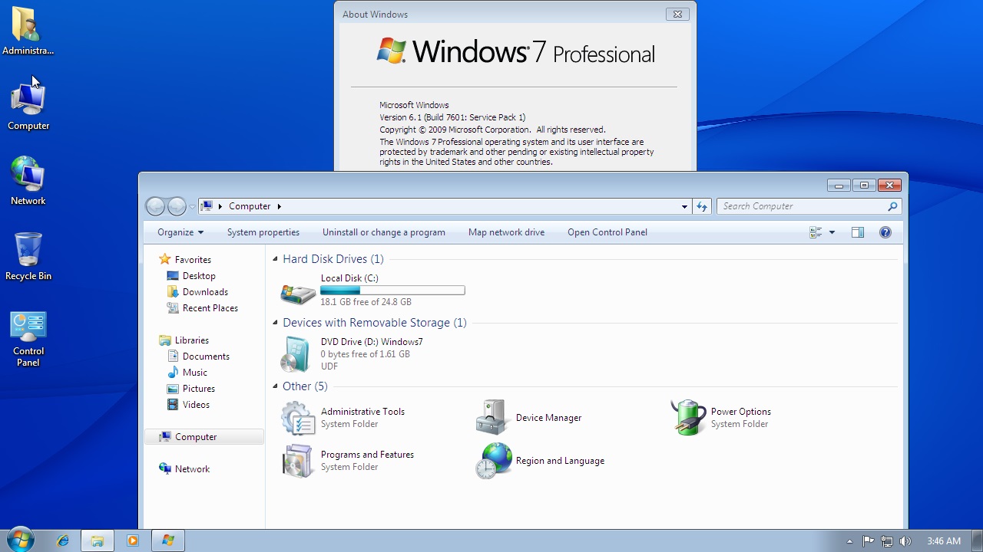Select the Device Manager icon
The width and height of the screenshot is (983, 552).
(x=492, y=418)
